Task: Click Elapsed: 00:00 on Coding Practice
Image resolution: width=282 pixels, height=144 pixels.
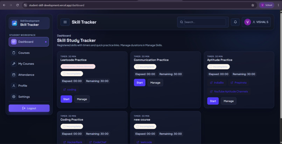Action: pos(72,134)
